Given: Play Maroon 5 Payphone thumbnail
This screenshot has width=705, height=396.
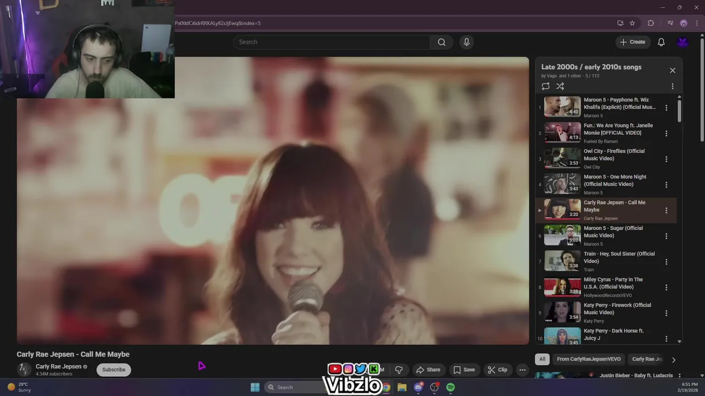Looking at the screenshot, I should coord(562,107).
